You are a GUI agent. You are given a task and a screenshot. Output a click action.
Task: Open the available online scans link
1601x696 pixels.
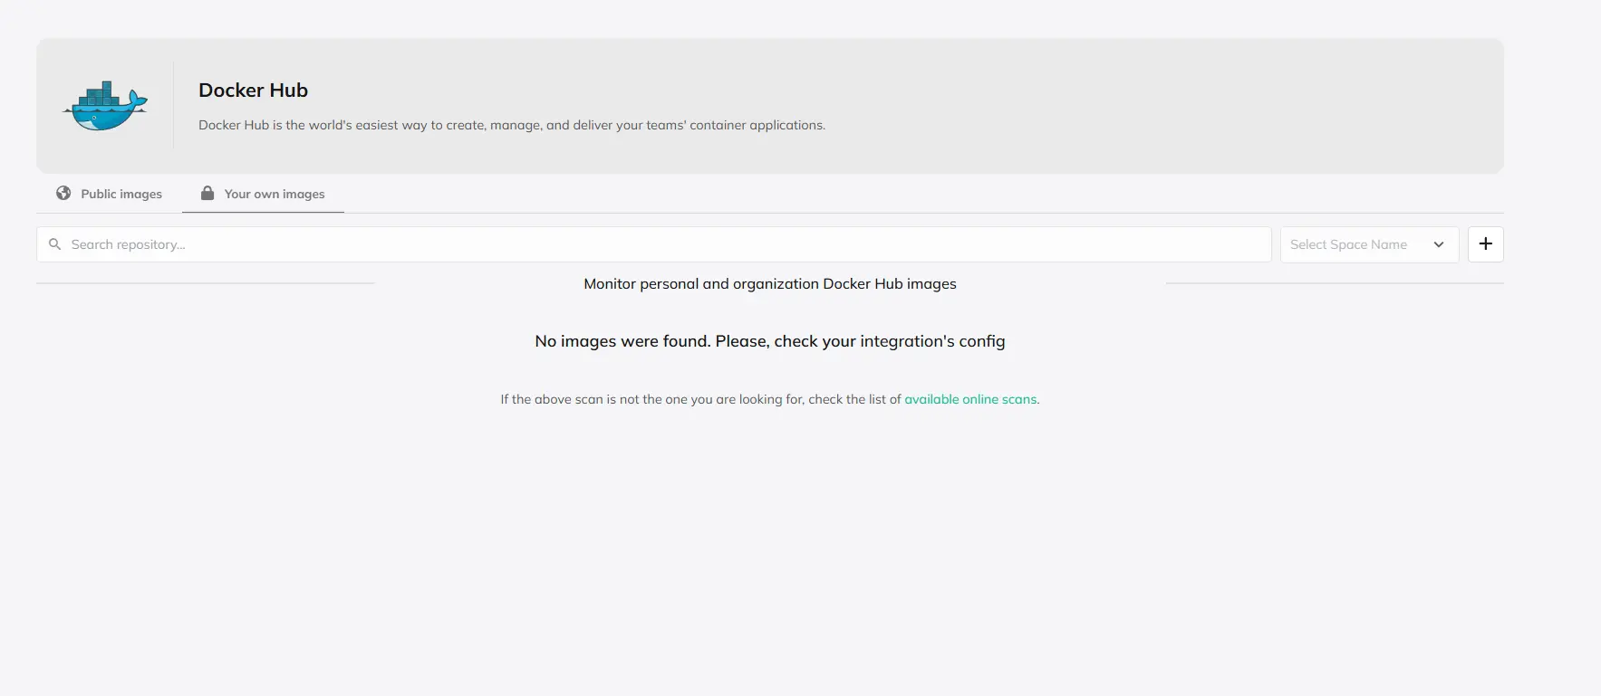click(970, 399)
